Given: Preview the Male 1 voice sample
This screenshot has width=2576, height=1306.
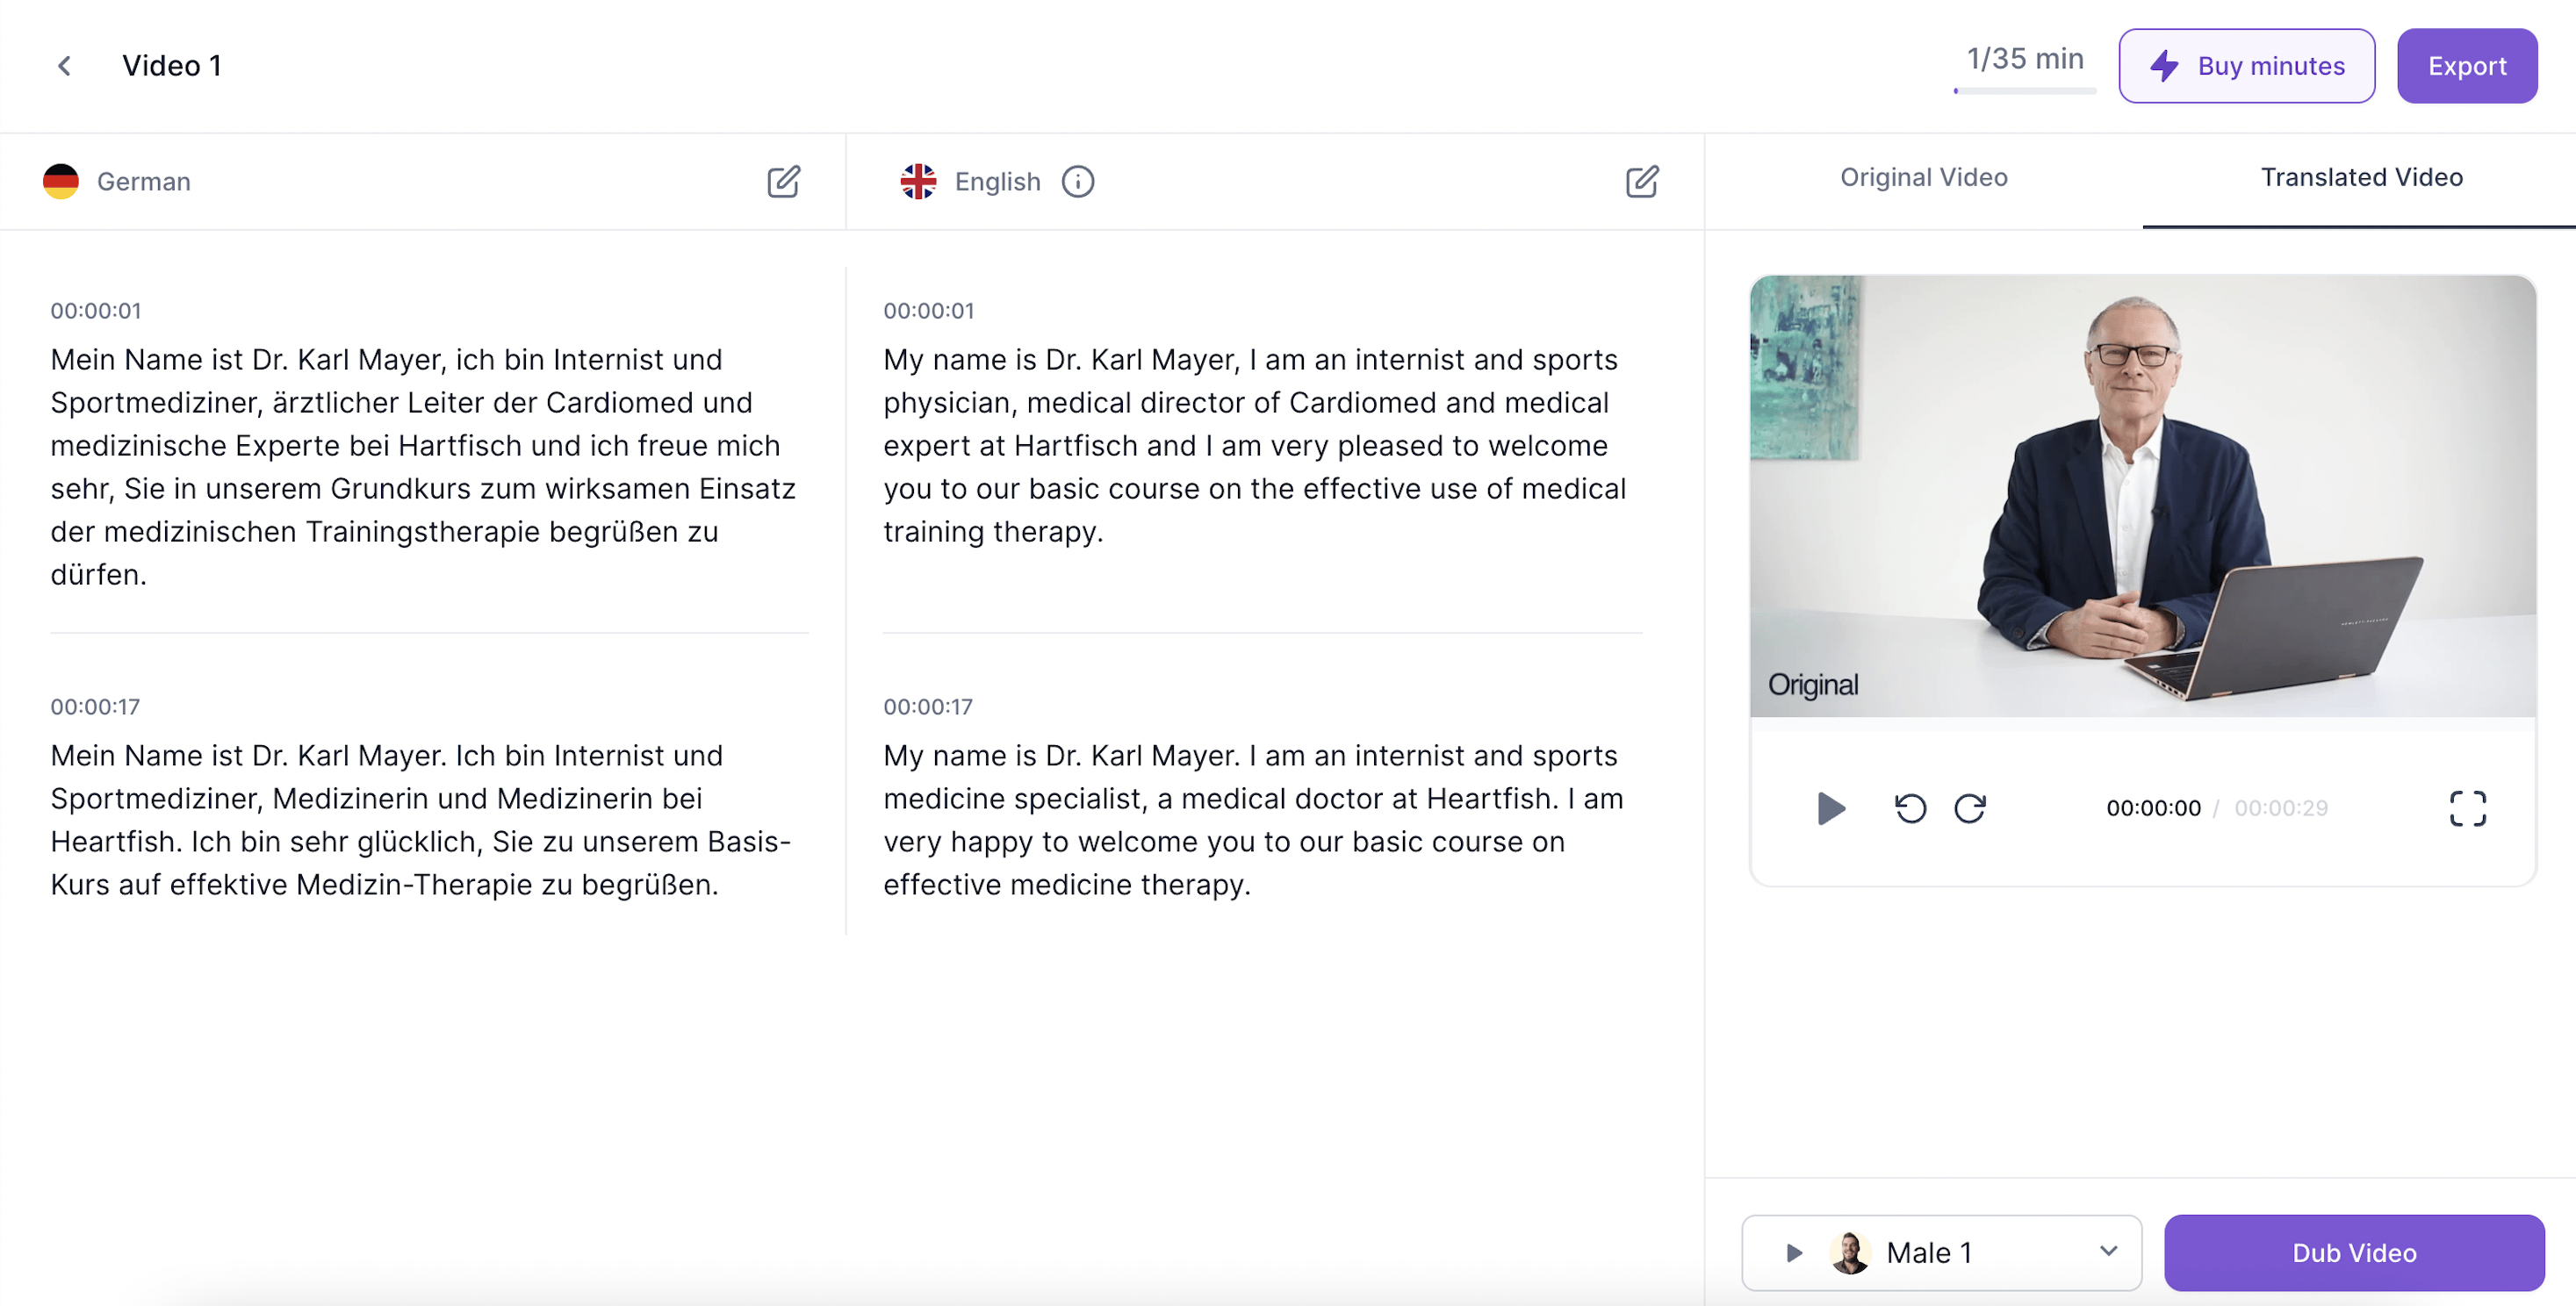Looking at the screenshot, I should coord(1794,1252).
